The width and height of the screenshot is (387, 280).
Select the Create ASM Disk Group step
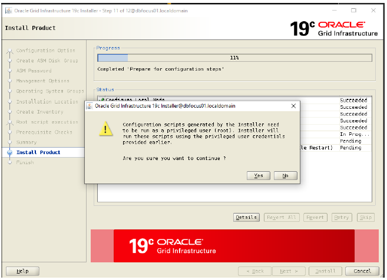(47, 61)
